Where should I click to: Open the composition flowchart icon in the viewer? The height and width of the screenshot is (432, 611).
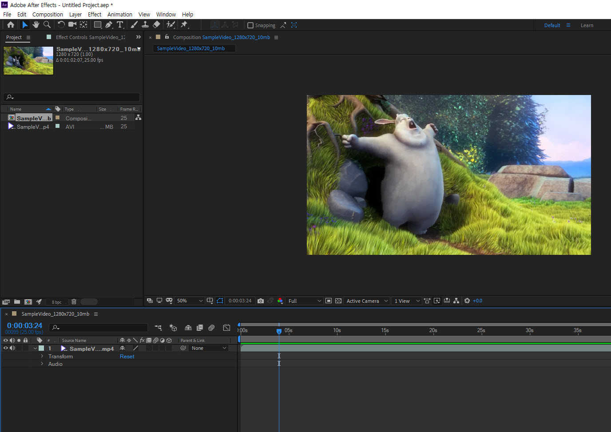coord(456,301)
